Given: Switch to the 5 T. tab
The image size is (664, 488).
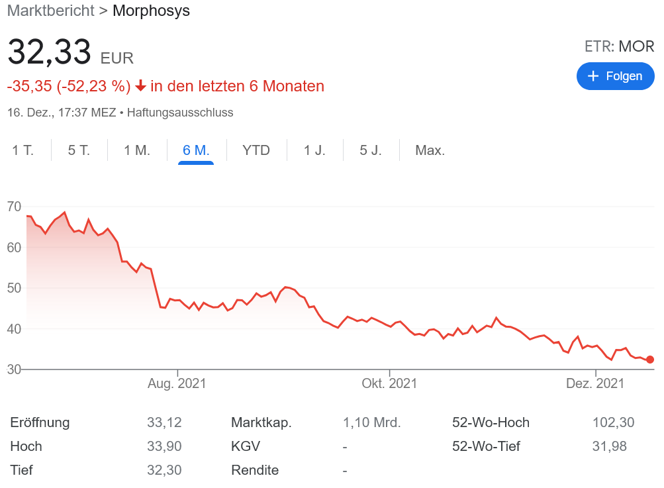Looking at the screenshot, I should [79, 150].
